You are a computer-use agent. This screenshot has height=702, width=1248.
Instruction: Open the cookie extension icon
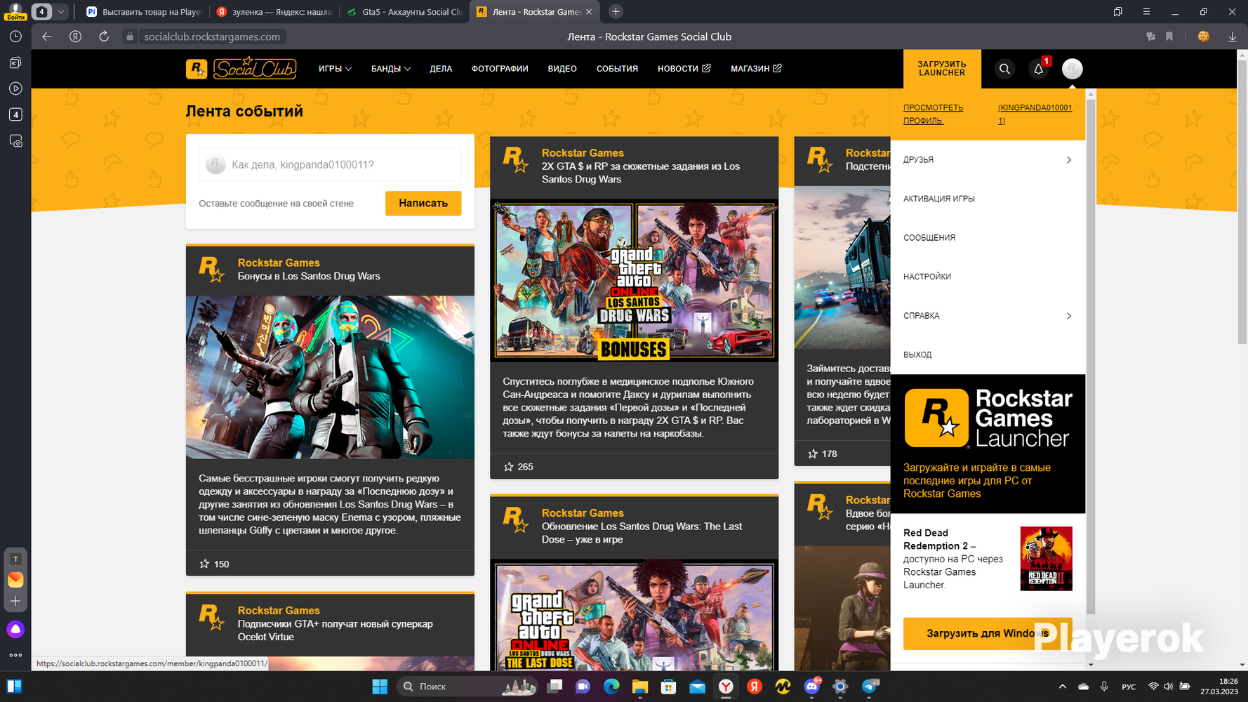[x=1204, y=37]
